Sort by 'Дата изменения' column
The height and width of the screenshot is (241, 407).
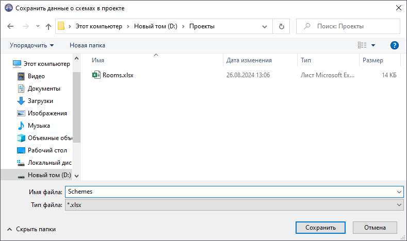(249, 60)
